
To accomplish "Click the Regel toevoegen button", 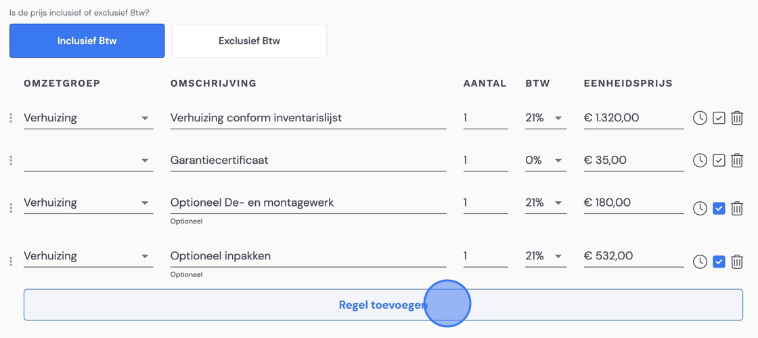I will point(383,305).
